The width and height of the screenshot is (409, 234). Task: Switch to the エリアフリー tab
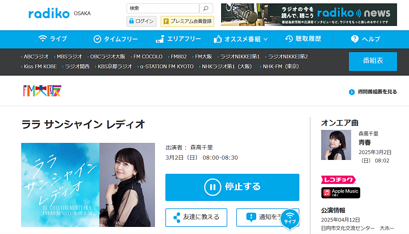[178, 39]
